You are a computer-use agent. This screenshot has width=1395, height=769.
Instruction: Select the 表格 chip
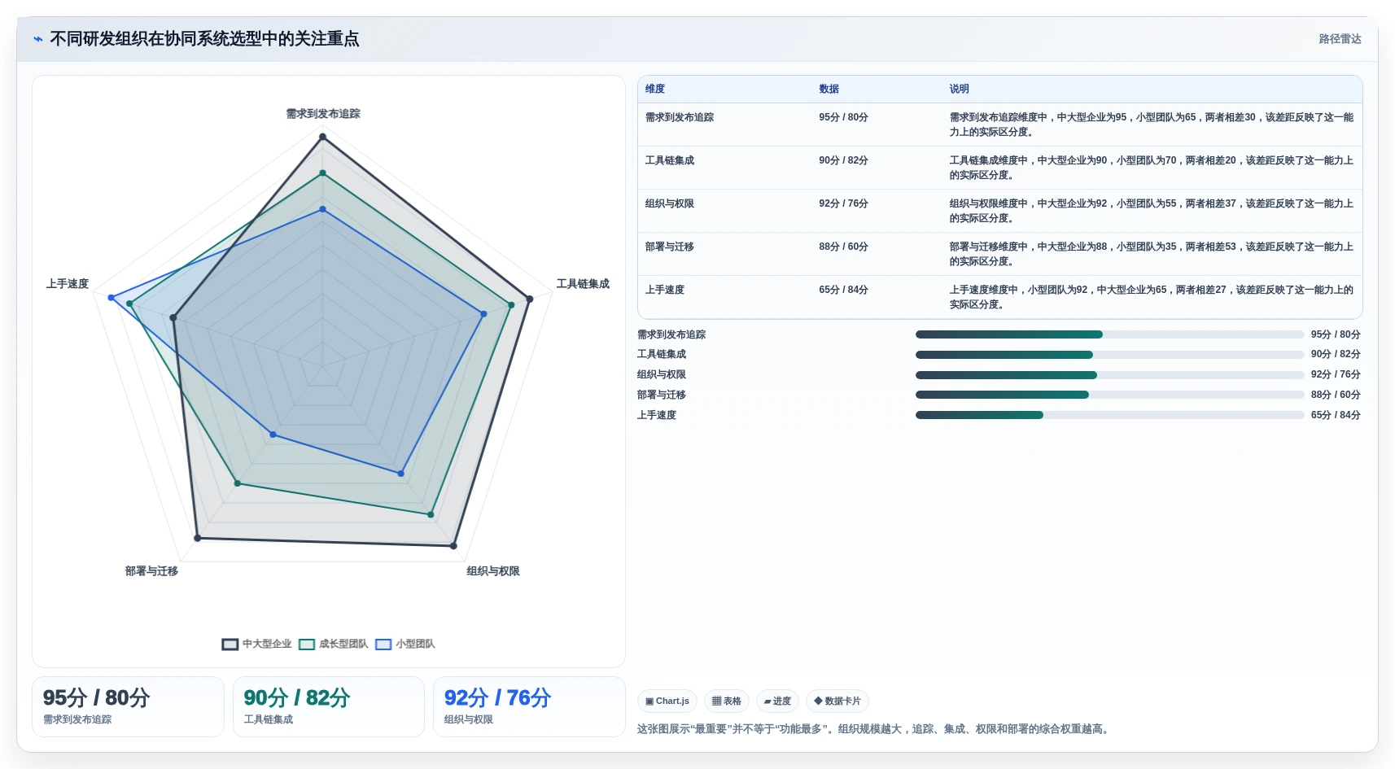727,701
